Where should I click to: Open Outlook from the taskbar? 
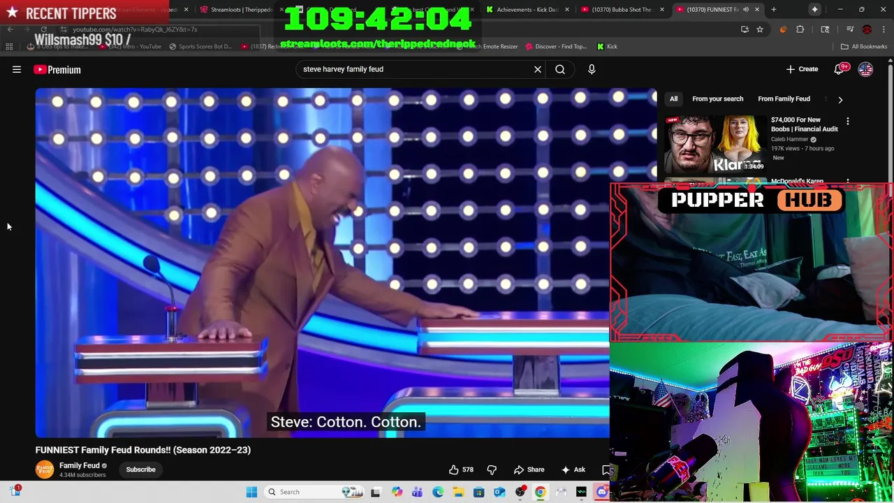coord(499,492)
